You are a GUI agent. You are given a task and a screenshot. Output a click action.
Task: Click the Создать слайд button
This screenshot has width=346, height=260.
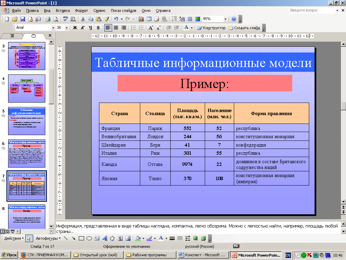244,28
